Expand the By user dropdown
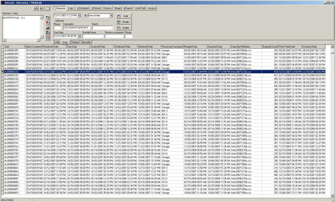The image size is (335, 202). 111,16
